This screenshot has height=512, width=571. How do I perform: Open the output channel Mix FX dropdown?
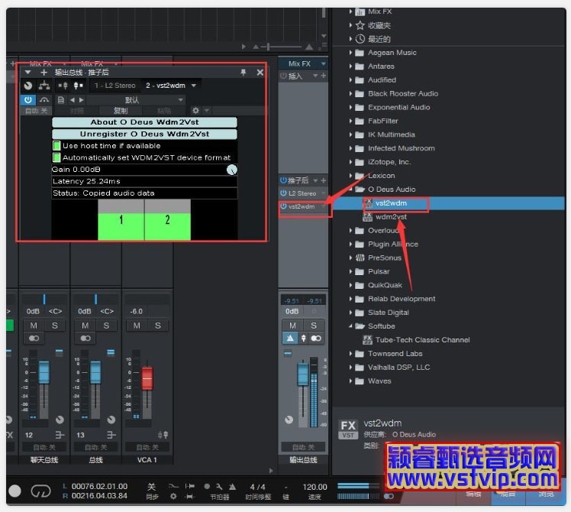323,64
